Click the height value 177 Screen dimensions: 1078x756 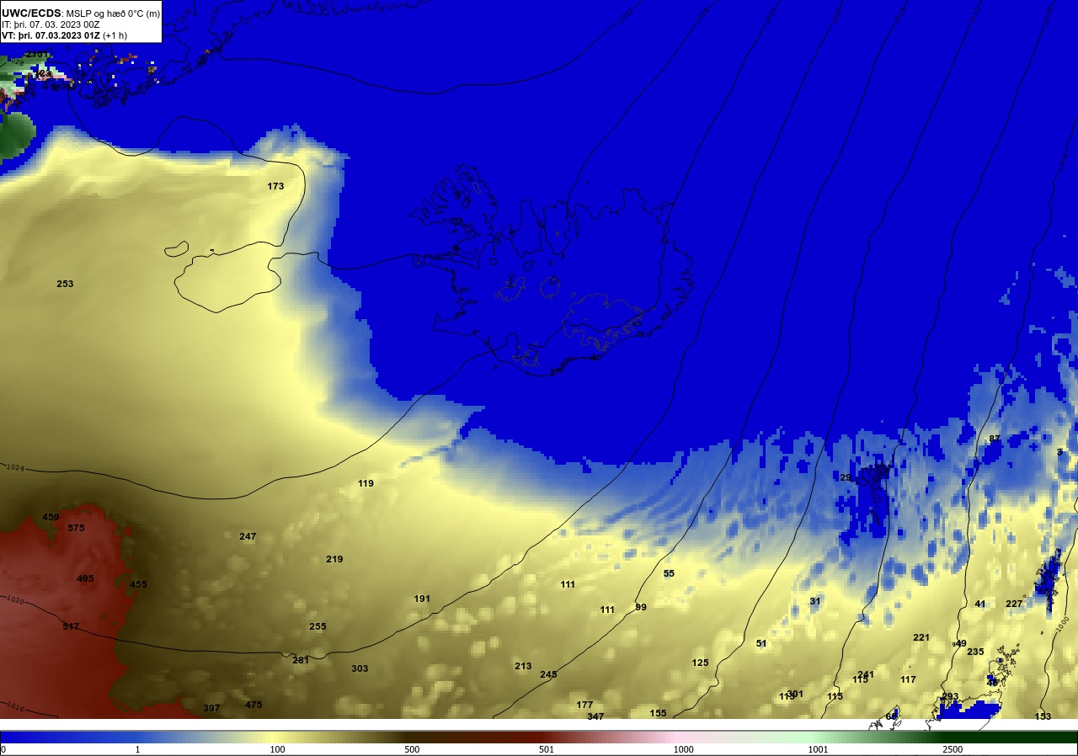(584, 705)
